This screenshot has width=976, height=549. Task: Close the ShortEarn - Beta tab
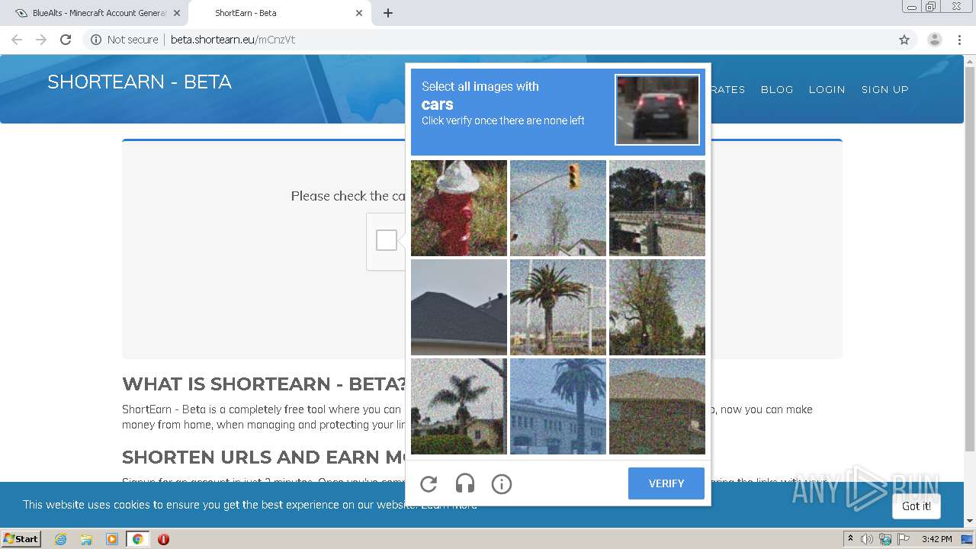point(359,13)
